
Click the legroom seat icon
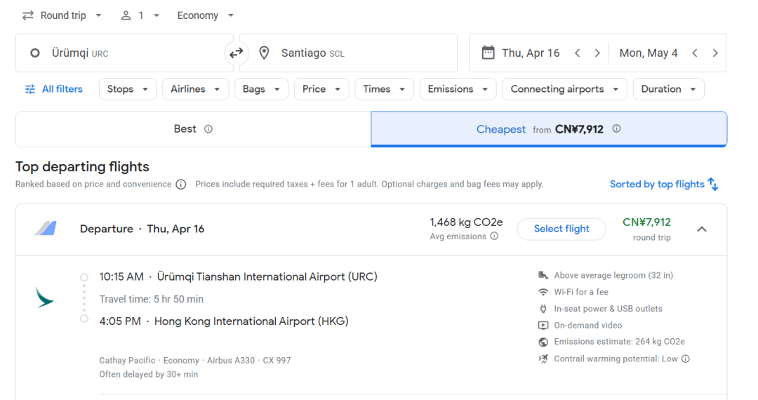point(543,275)
